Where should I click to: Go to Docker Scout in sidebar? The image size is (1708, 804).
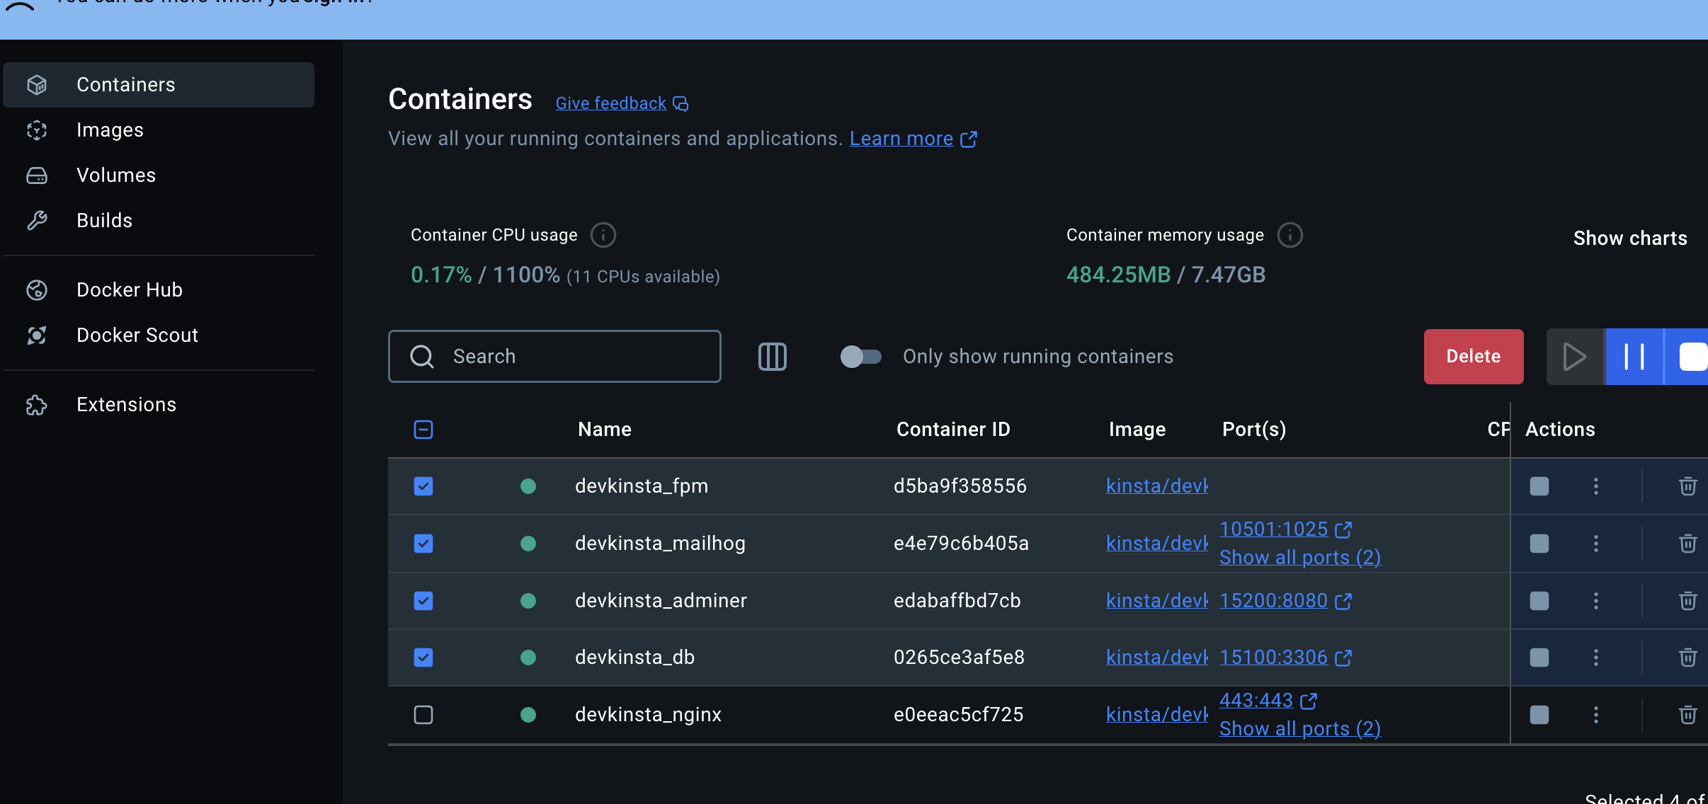click(137, 335)
